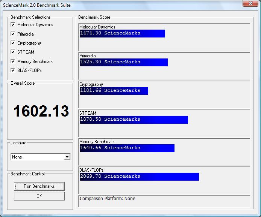Image resolution: width=261 pixels, height=217 pixels.
Task: Click the Benchmark Control group label
Action: point(27,174)
